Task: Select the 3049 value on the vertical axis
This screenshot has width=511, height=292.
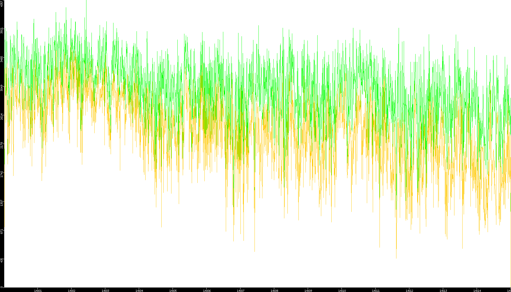Action: (x=2, y=88)
